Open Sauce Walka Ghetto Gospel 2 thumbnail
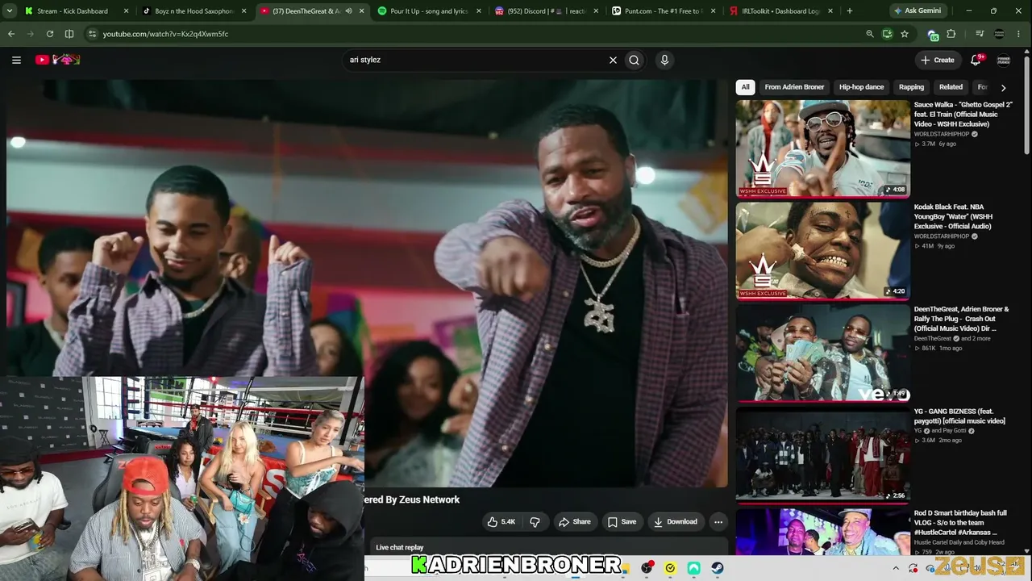The image size is (1032, 581). click(x=822, y=148)
